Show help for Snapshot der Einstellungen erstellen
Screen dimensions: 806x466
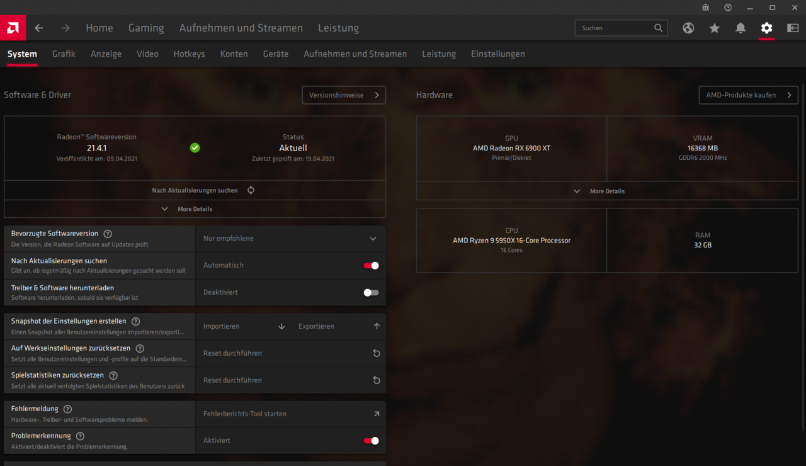135,321
